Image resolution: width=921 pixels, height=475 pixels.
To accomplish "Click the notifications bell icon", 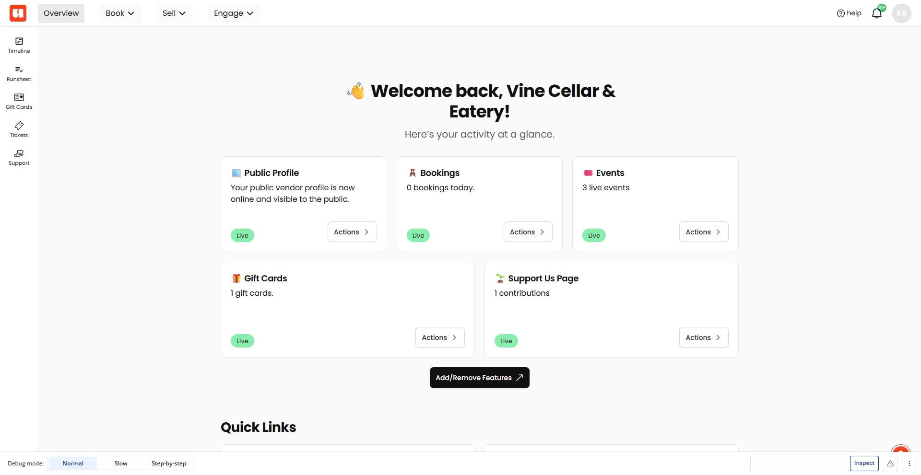I will [877, 13].
